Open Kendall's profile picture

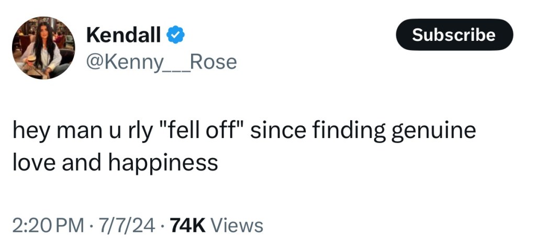pyautogui.click(x=43, y=48)
